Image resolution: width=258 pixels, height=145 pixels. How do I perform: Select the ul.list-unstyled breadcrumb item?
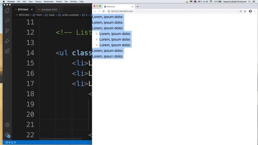pos(70,15)
